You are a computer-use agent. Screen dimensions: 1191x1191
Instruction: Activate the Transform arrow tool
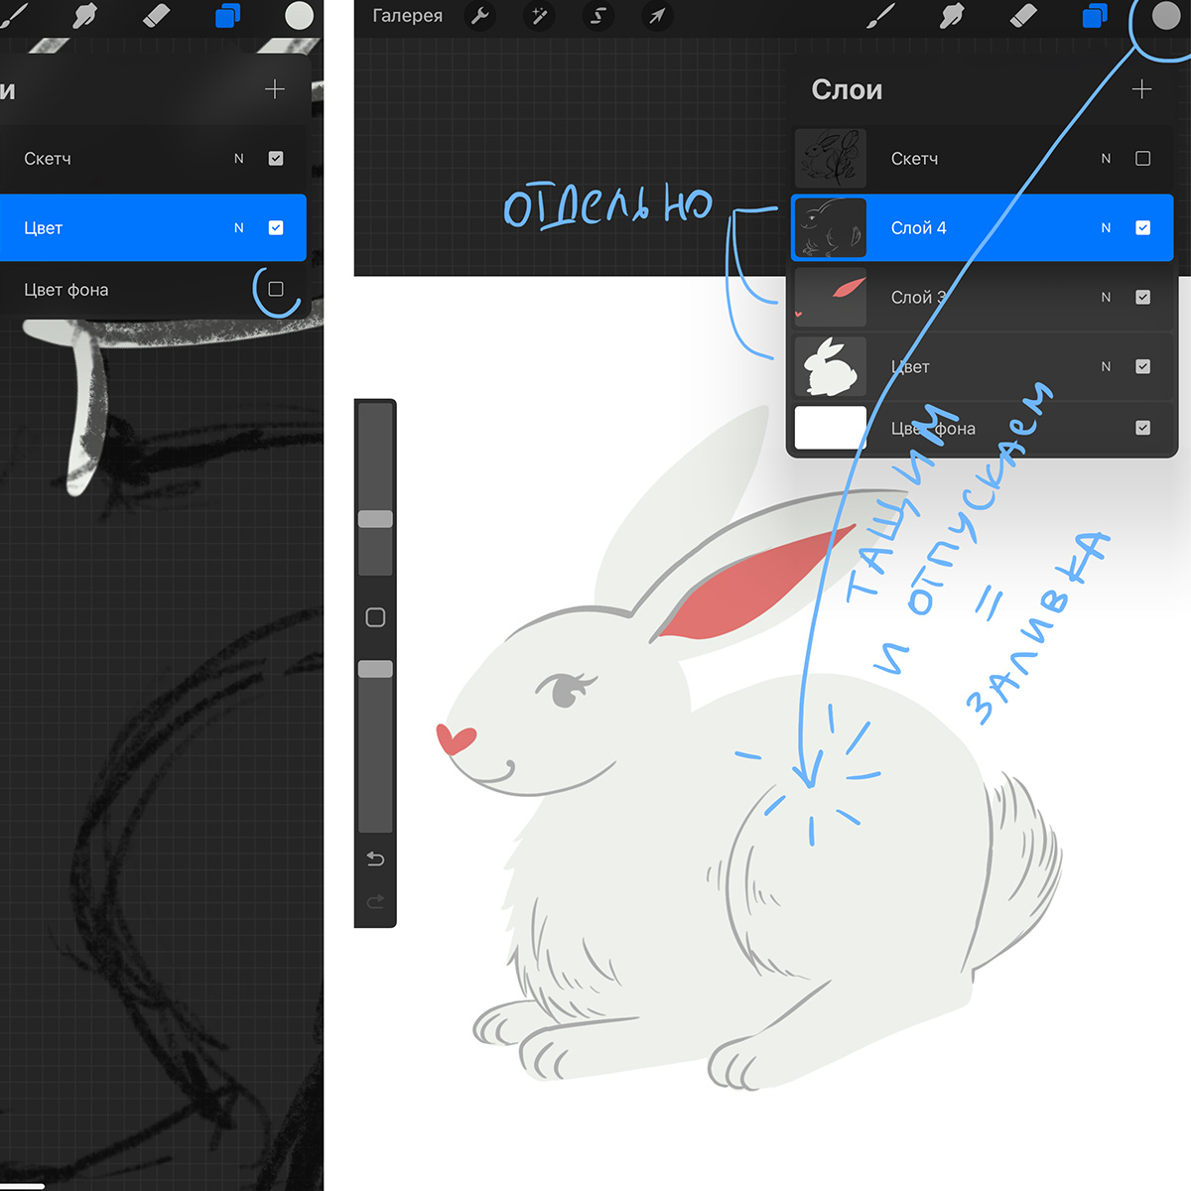point(657,16)
